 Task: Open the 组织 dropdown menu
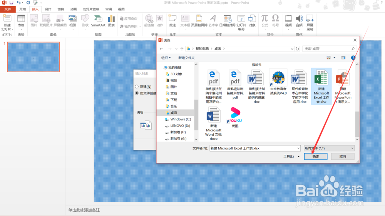pyautogui.click(x=166, y=58)
